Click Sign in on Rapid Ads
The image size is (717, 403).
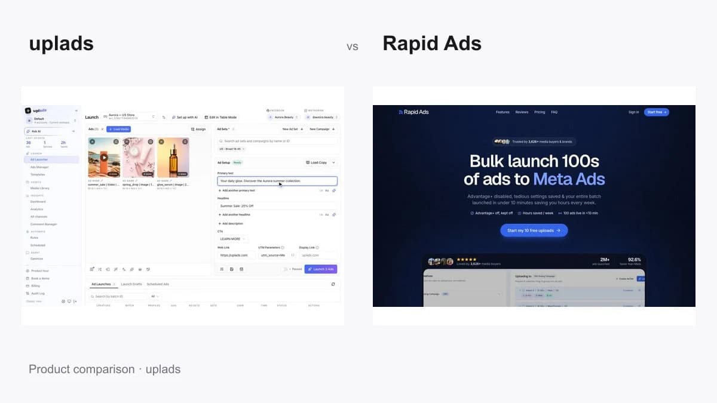click(x=633, y=112)
